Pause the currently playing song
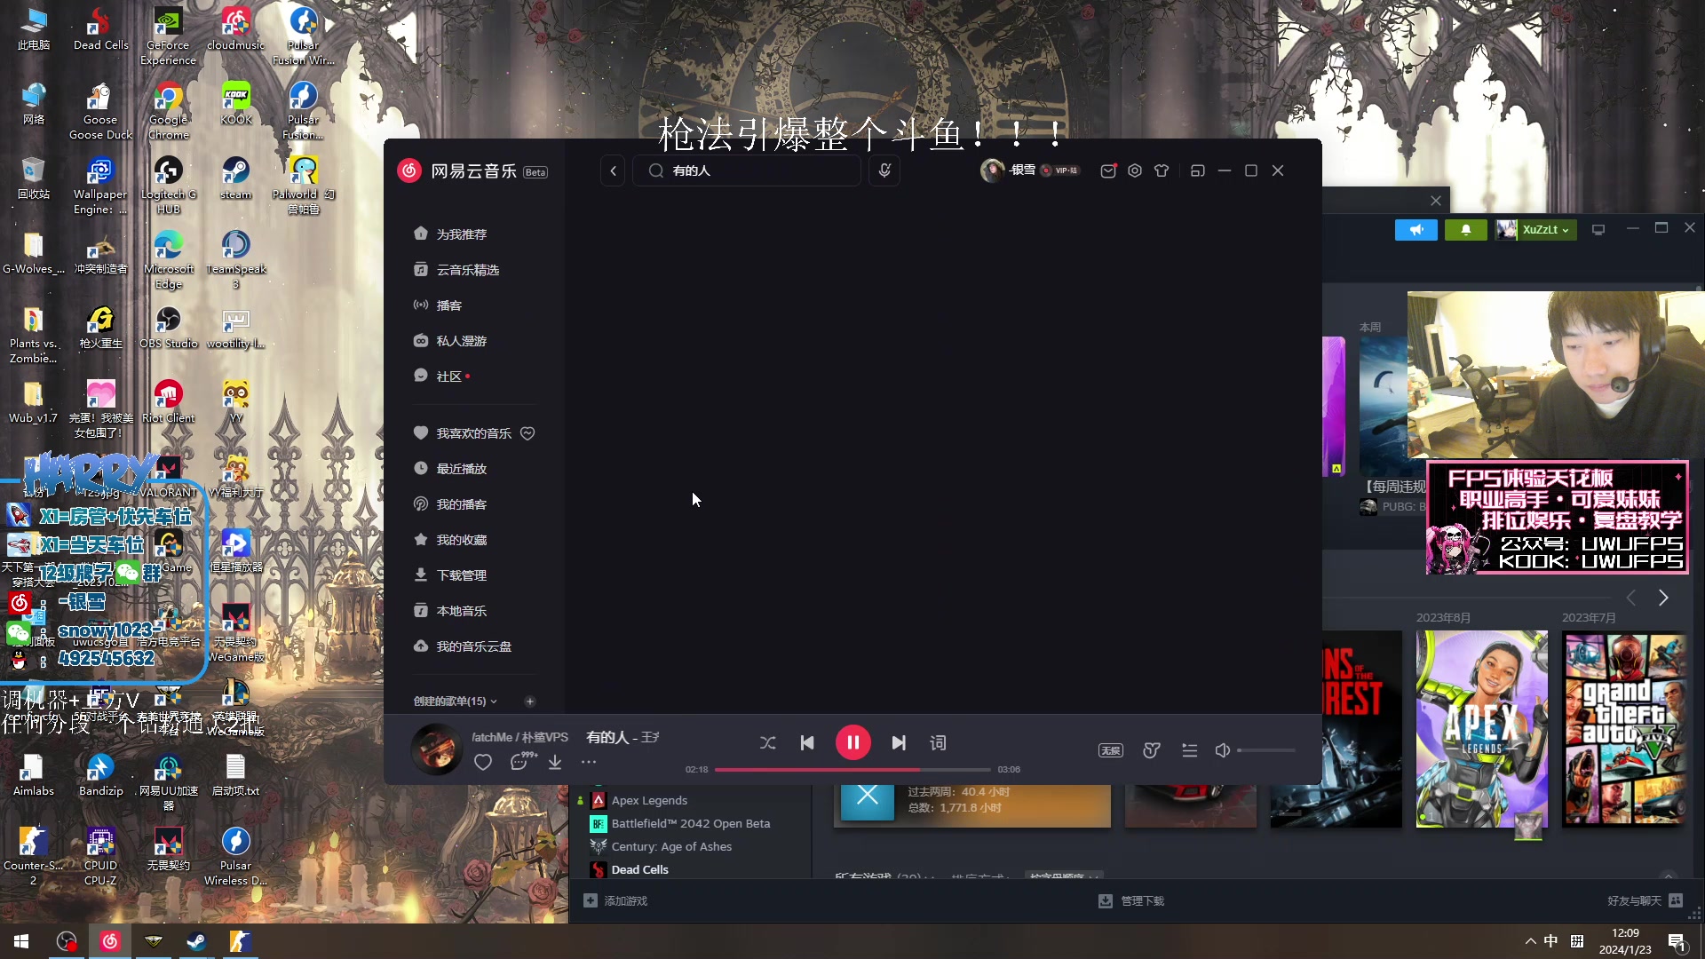The image size is (1705, 959). pos(852,742)
